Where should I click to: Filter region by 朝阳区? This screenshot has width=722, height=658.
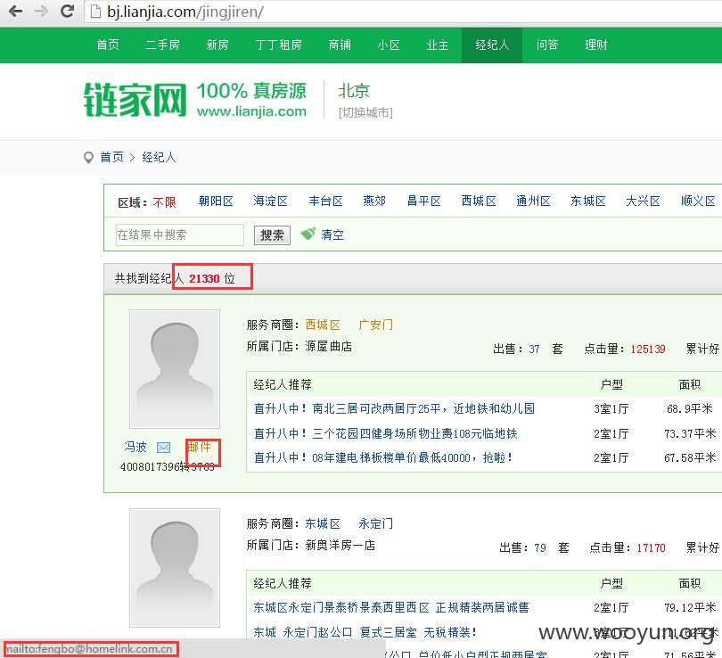[x=216, y=202]
